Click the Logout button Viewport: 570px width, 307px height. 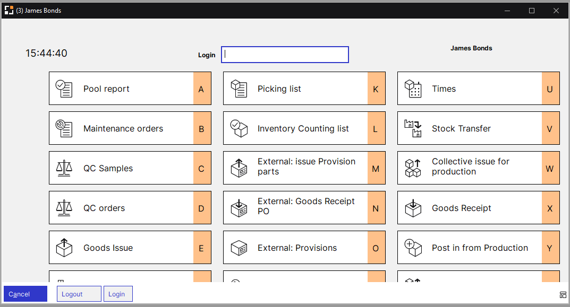click(x=79, y=294)
